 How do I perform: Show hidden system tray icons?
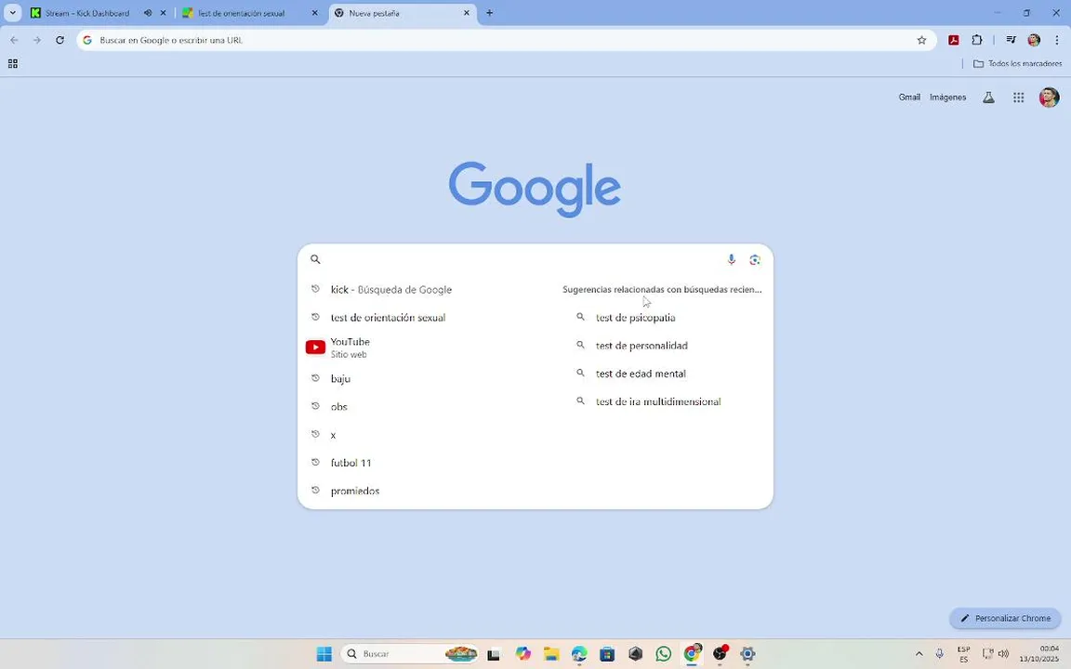(x=919, y=654)
